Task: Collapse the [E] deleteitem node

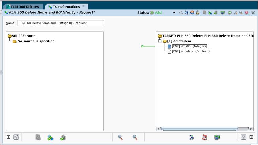Action: click(159, 41)
